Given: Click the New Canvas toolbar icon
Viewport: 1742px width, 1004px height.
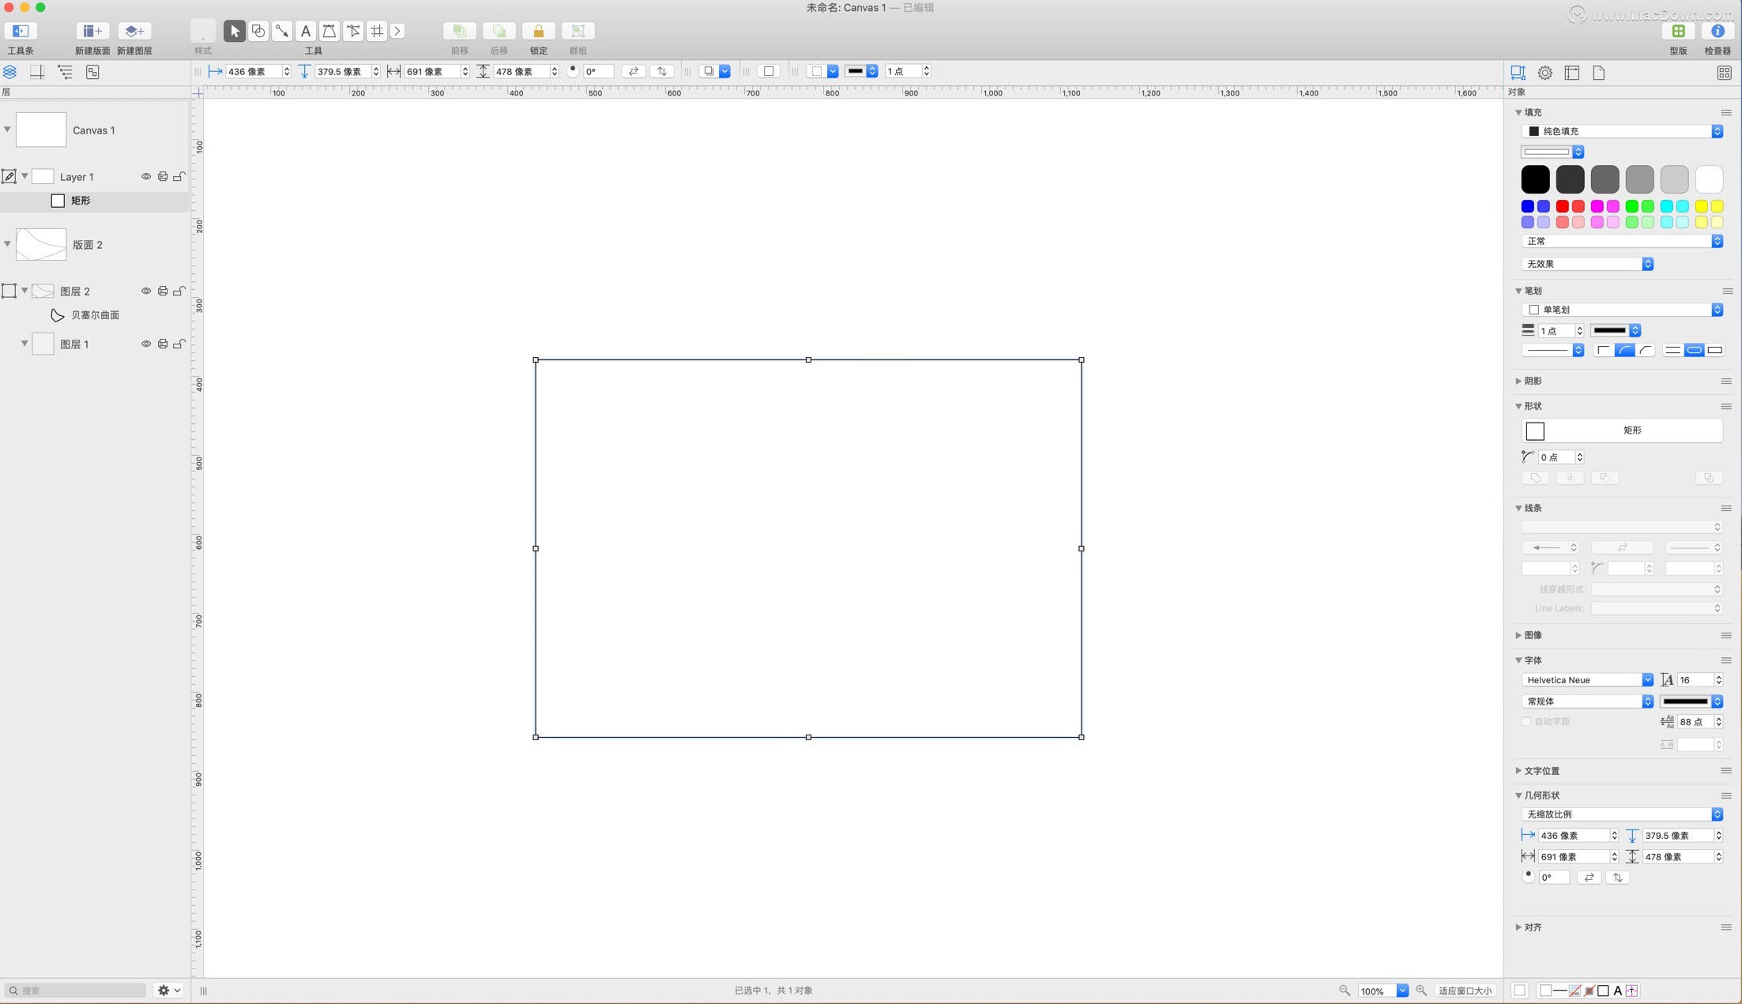Looking at the screenshot, I should (92, 31).
